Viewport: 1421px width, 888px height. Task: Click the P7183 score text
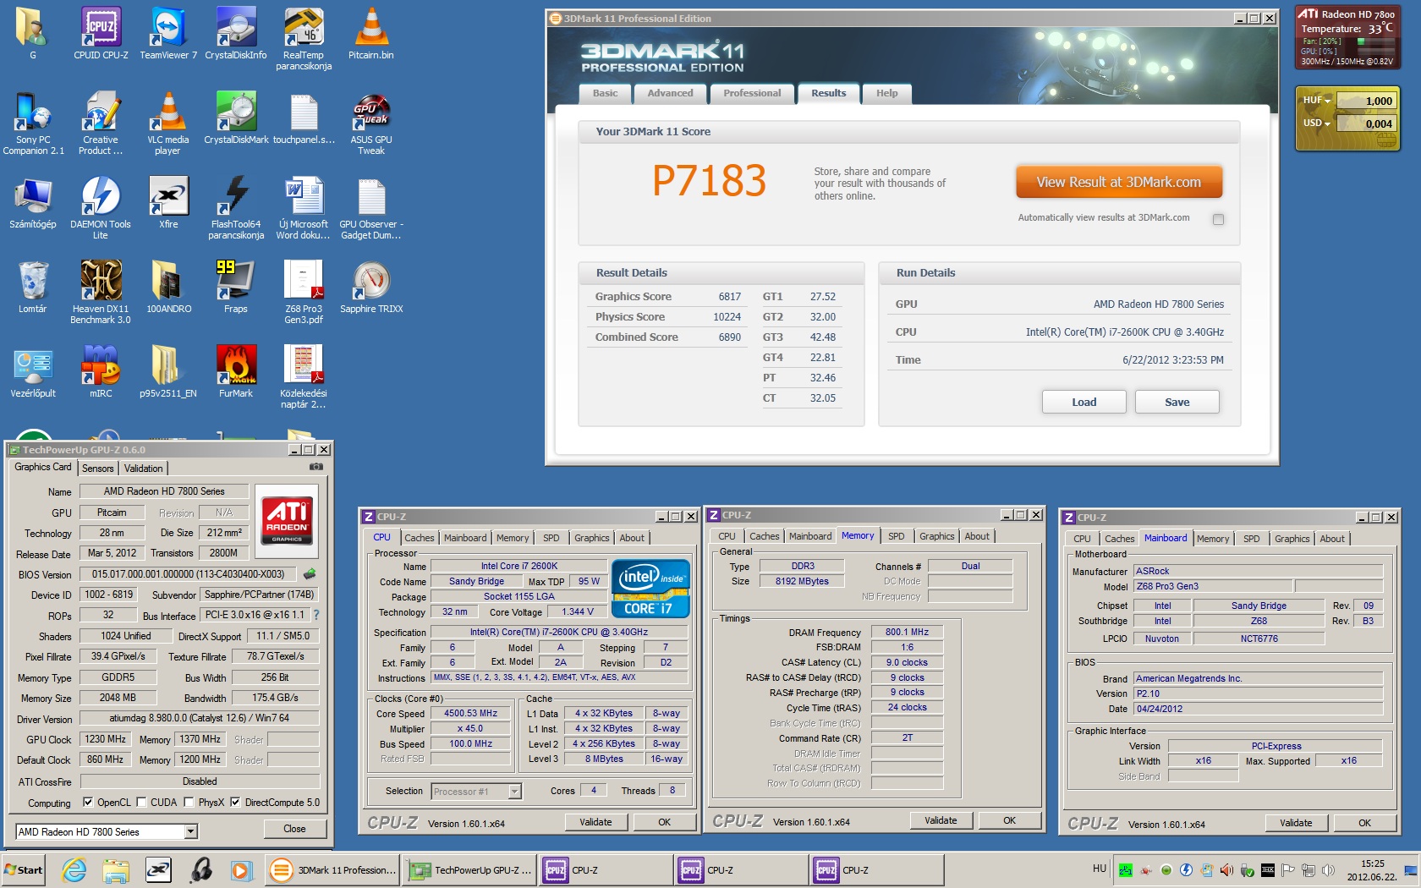click(x=709, y=181)
